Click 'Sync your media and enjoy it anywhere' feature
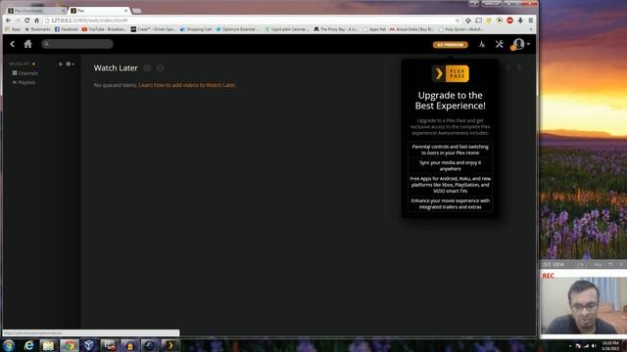Image resolution: width=627 pixels, height=352 pixels. pos(451,165)
